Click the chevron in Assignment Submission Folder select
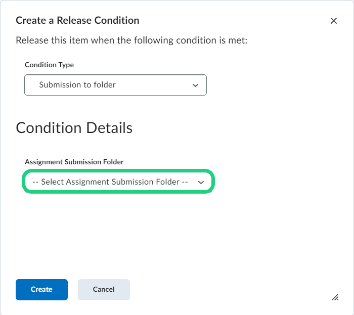 tap(201, 183)
